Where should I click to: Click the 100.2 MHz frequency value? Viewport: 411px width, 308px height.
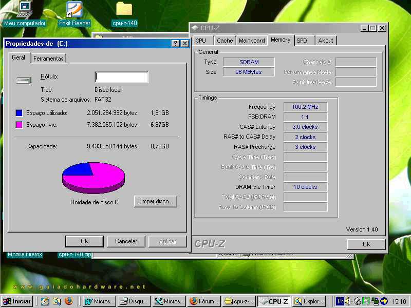click(305, 107)
